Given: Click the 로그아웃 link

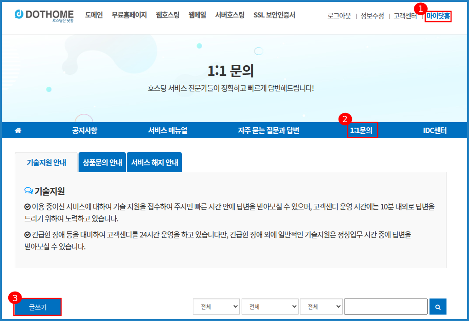Looking at the screenshot, I should pyautogui.click(x=339, y=16).
